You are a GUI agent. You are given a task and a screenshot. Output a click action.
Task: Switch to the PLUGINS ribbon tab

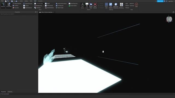click(40, 1)
